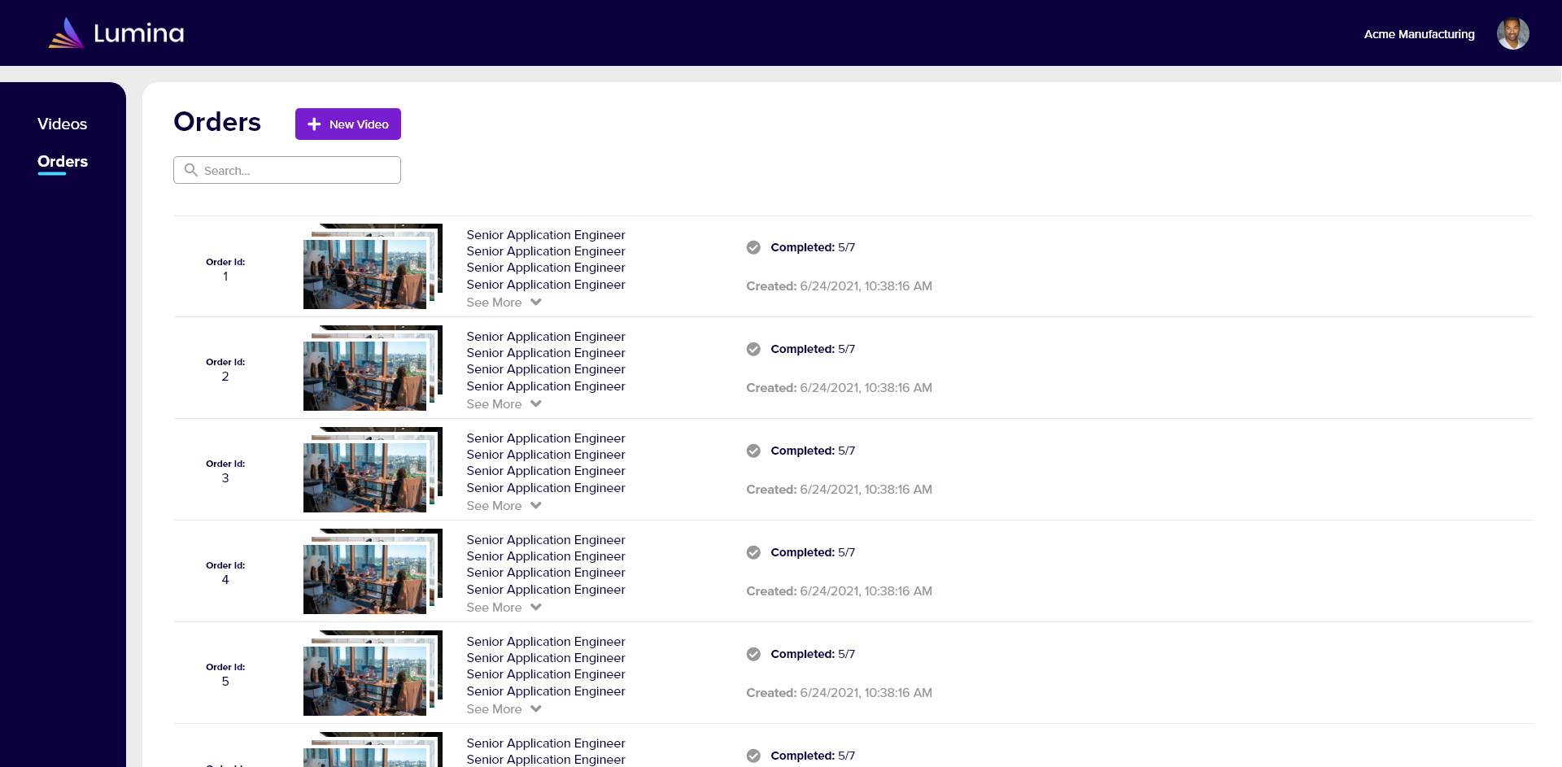1562x767 pixels.
Task: Click the Lumina logo icon
Action: (x=66, y=33)
